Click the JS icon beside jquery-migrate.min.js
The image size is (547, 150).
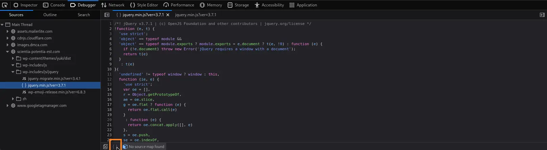[24, 79]
